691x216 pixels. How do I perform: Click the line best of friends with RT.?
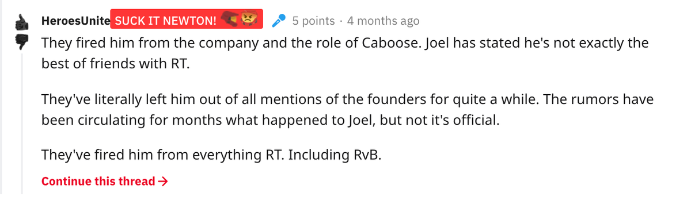pos(115,64)
